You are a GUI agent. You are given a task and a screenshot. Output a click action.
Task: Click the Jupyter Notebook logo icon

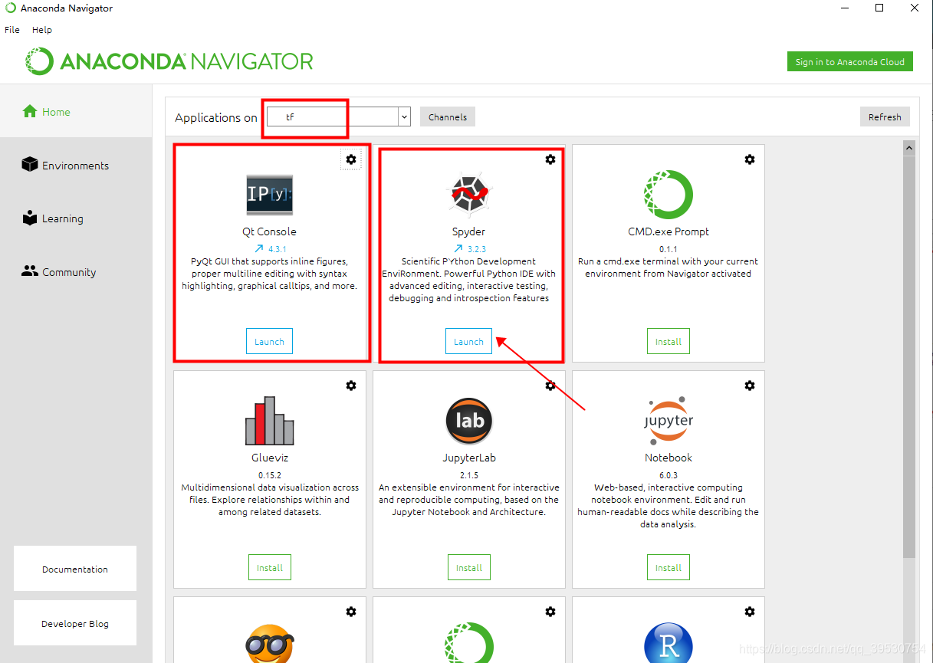[x=668, y=421]
